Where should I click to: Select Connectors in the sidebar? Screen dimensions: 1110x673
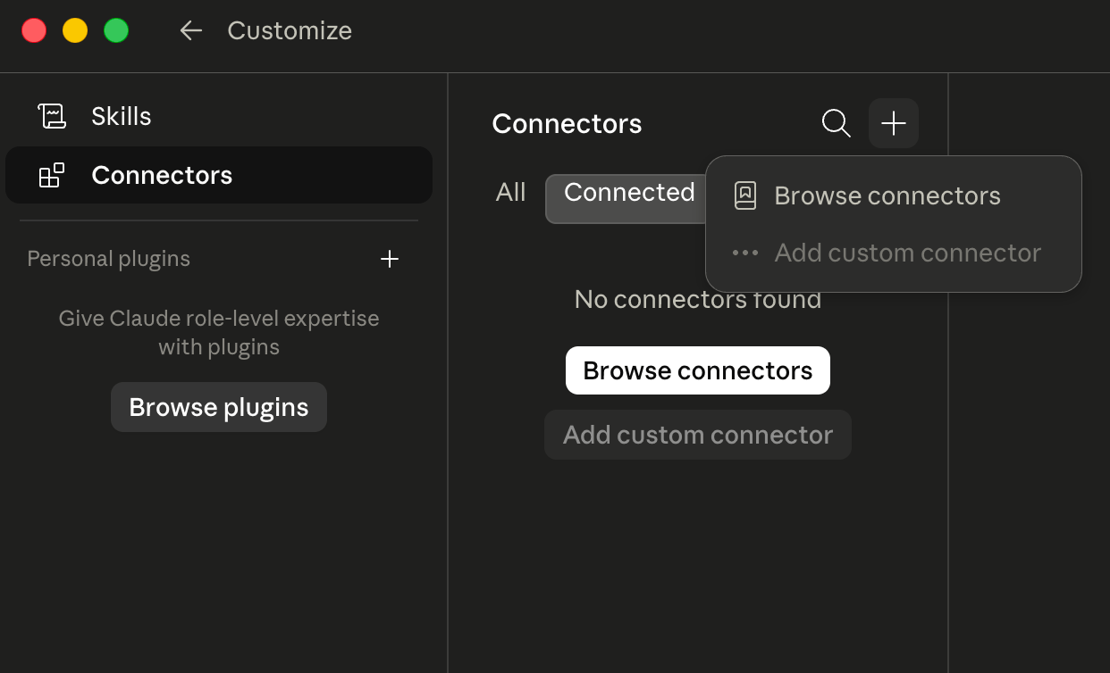pyautogui.click(x=219, y=175)
